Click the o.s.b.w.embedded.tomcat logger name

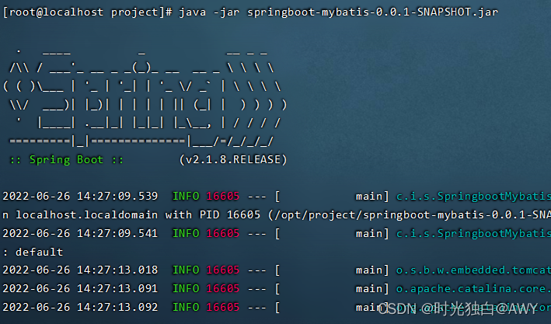[x=473, y=270]
